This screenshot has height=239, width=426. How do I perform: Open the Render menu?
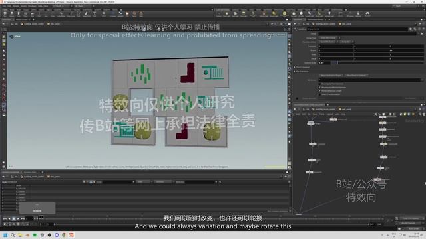coord(16,6)
